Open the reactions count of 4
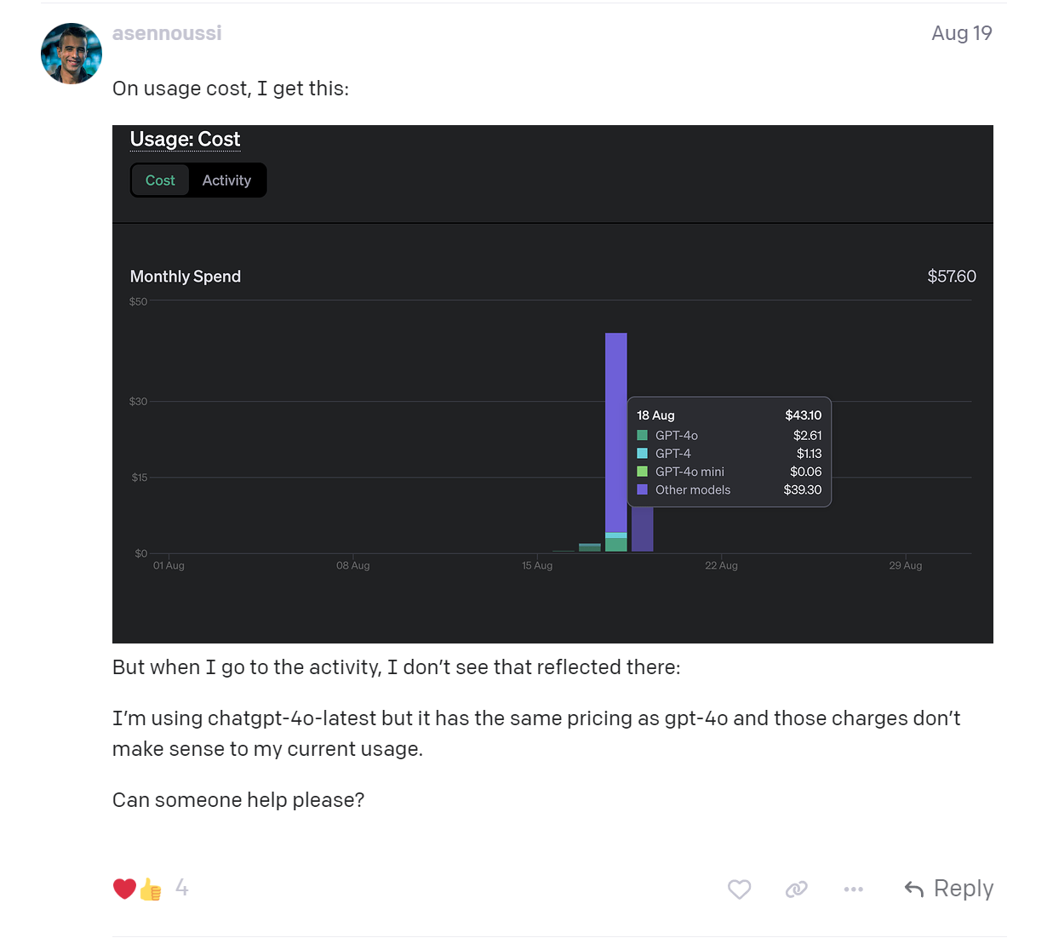 click(181, 888)
